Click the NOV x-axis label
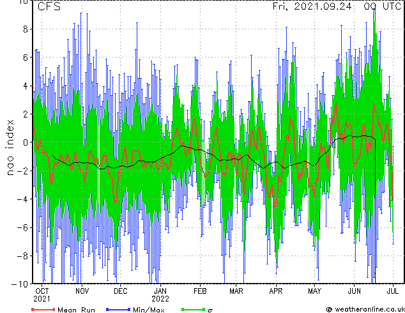 tap(82, 291)
